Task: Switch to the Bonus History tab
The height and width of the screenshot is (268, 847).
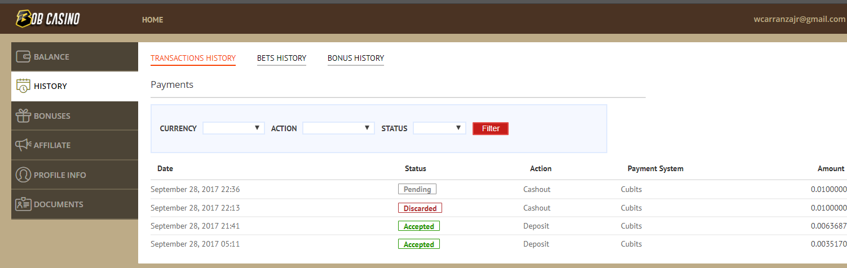Action: (x=356, y=58)
